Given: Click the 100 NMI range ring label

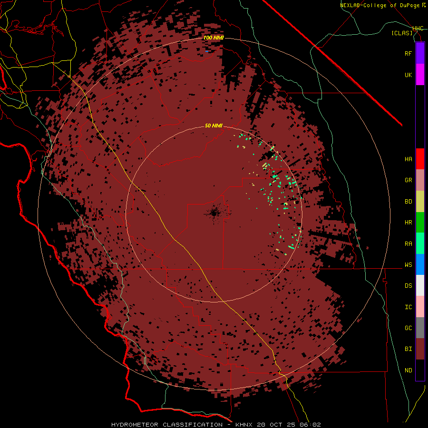Looking at the screenshot, I should point(214,38).
